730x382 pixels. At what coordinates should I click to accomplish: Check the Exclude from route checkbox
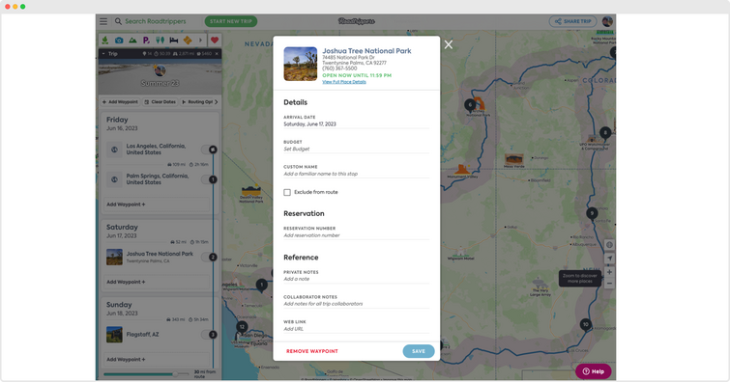[x=287, y=192]
